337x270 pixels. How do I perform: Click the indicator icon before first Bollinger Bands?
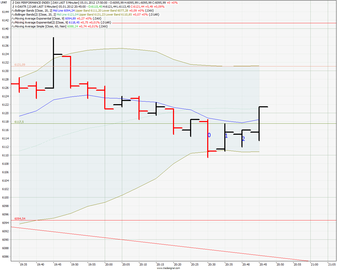point(13,11)
